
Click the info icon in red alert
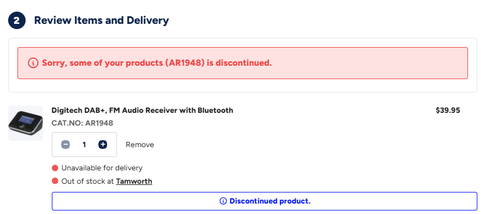coord(33,63)
